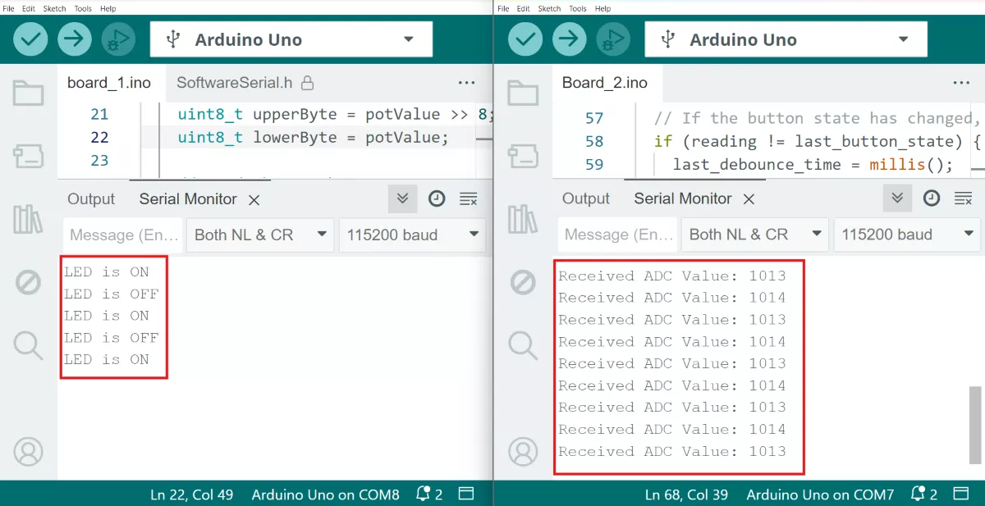Toggle autoscroll in right Serial Monitor
This screenshot has height=506, width=985.
(x=897, y=198)
